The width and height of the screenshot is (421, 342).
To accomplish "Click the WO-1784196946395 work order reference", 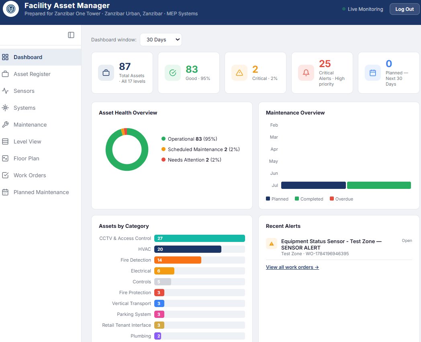I will click(327, 254).
